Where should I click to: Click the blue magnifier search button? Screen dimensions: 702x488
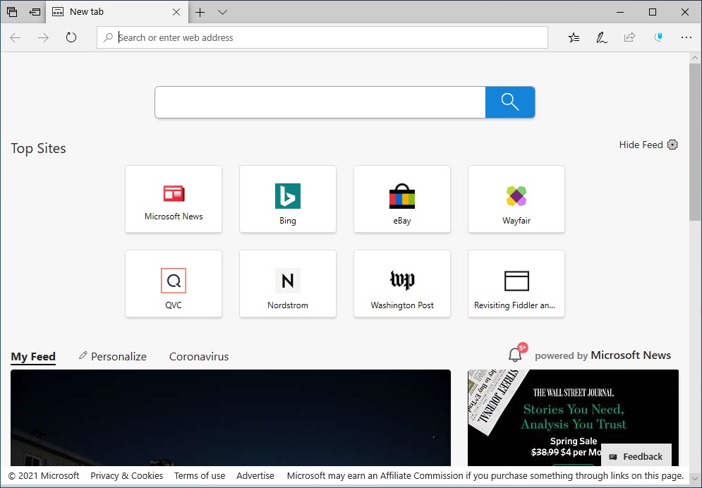pyautogui.click(x=510, y=102)
